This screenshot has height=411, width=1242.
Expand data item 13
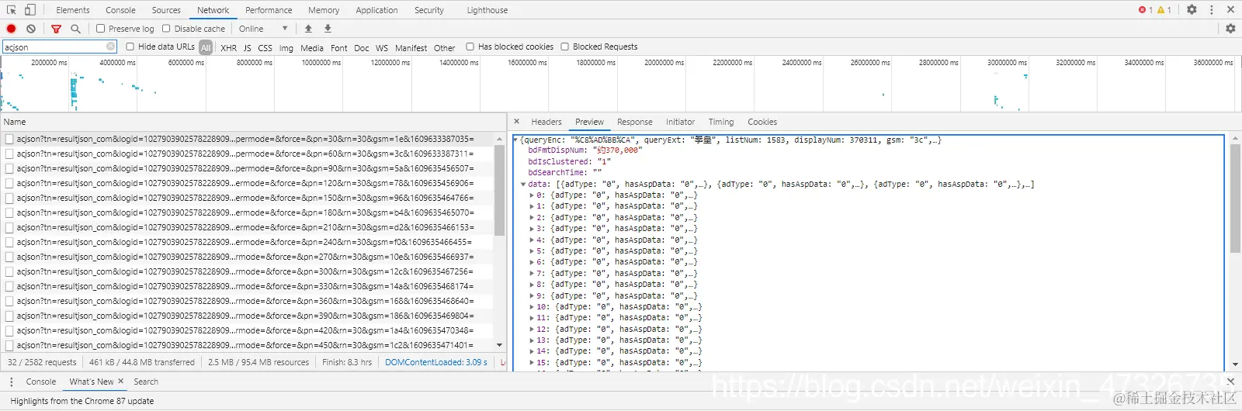[x=532, y=340]
